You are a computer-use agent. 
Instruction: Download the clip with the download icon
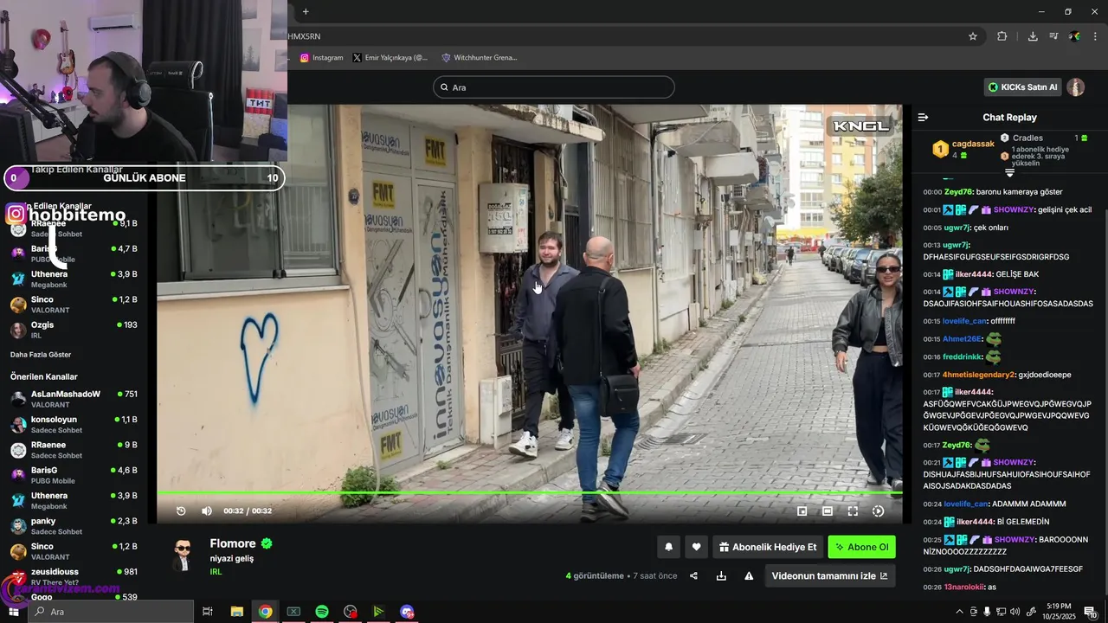721,575
